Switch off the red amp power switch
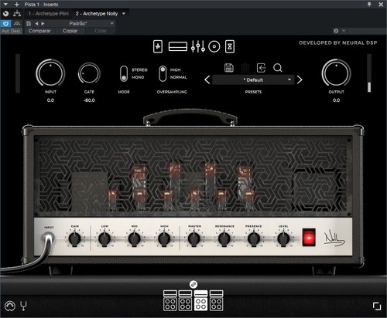387x318 pixels. click(x=309, y=237)
